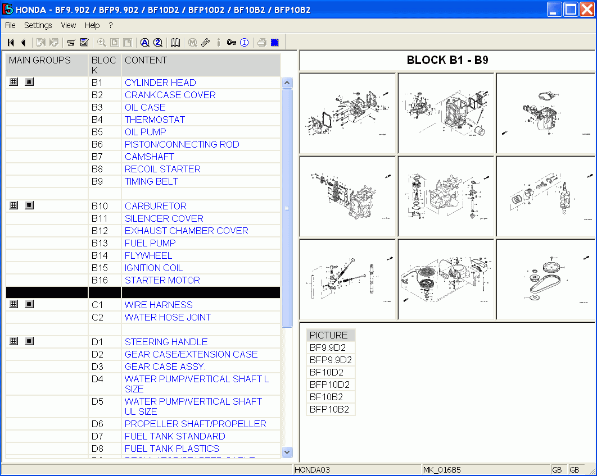Open the View menu
The image size is (597, 476).
[x=69, y=25]
